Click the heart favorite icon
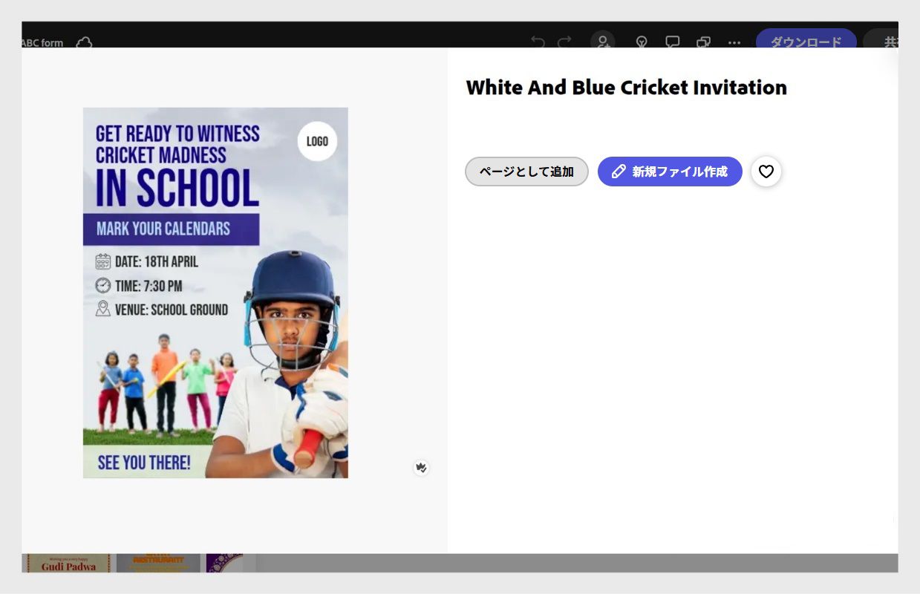This screenshot has height=594, width=920. tap(766, 172)
